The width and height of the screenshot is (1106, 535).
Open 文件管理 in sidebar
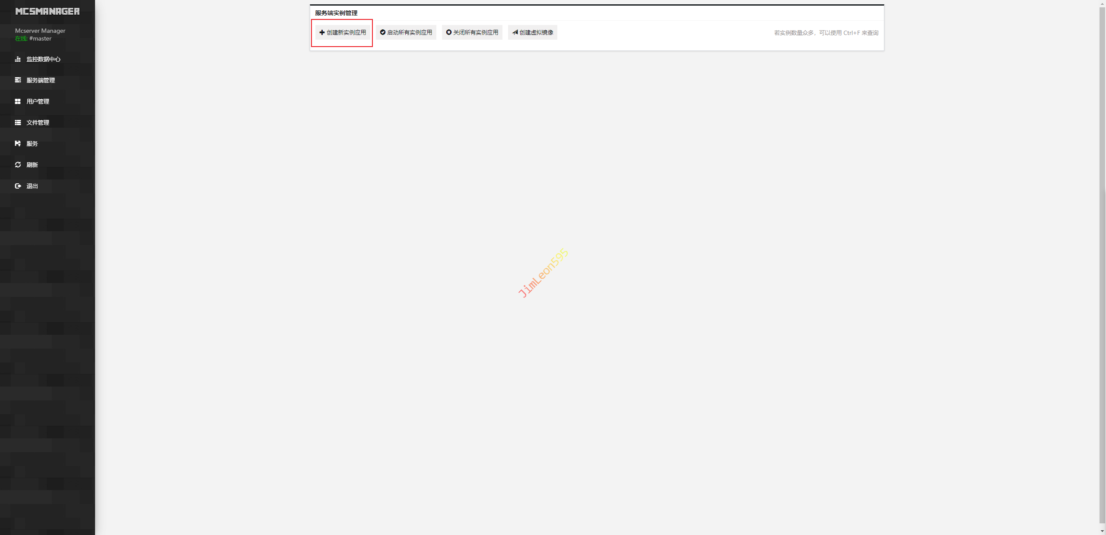coord(38,123)
